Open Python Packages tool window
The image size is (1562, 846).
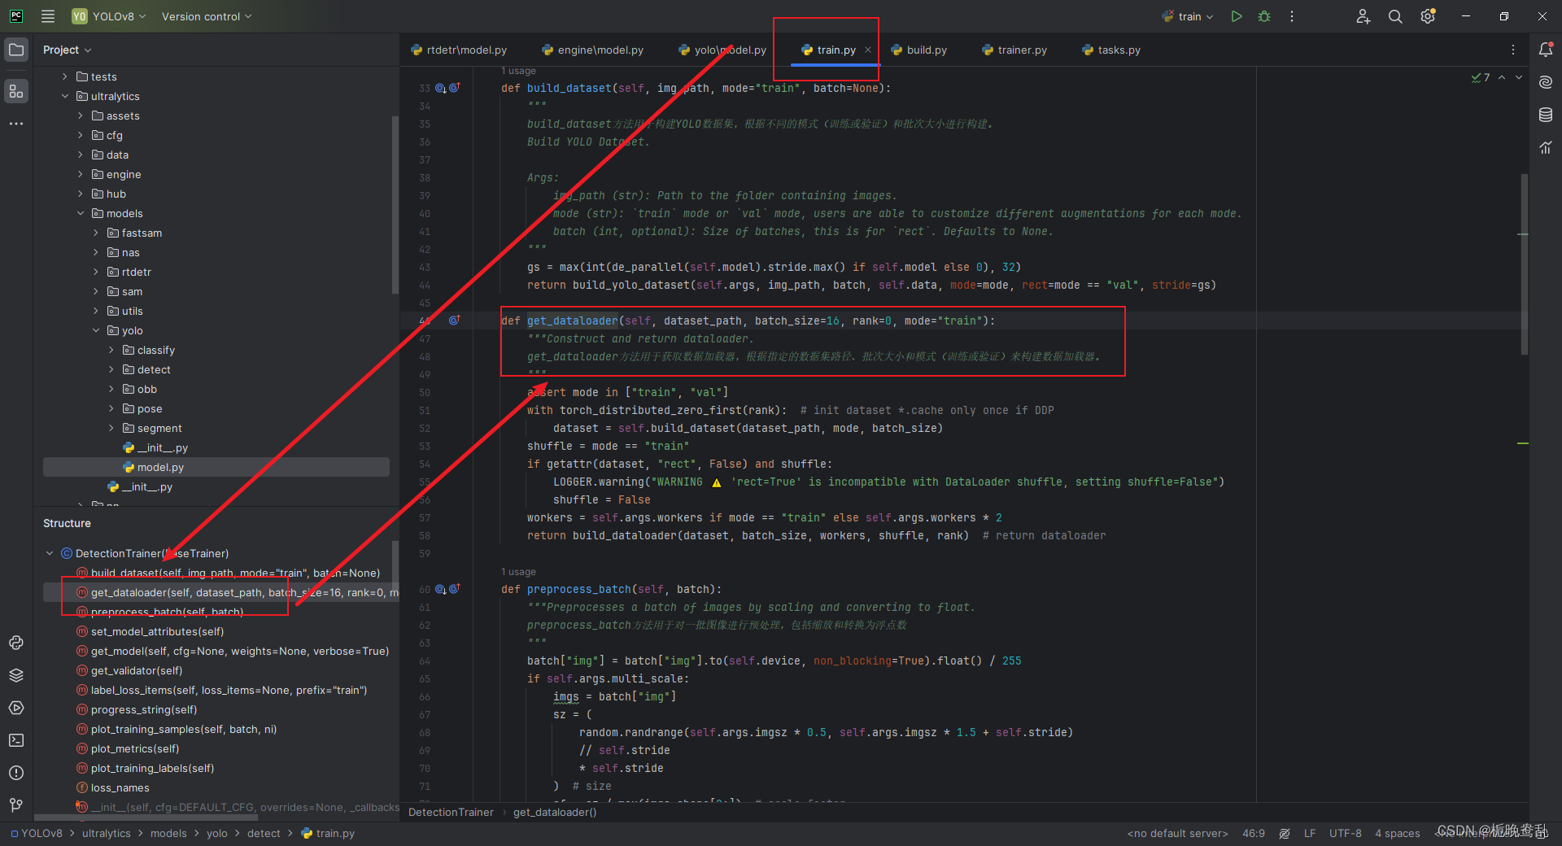click(16, 643)
